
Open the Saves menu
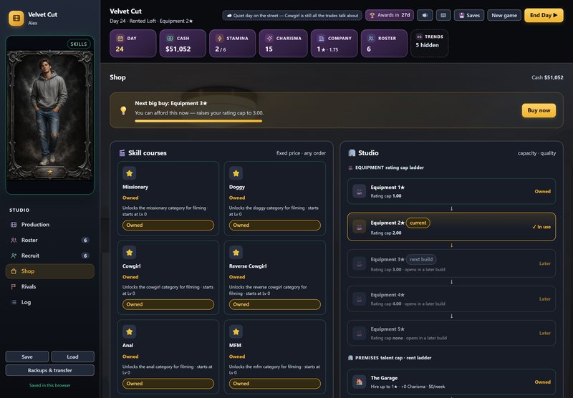469,15
